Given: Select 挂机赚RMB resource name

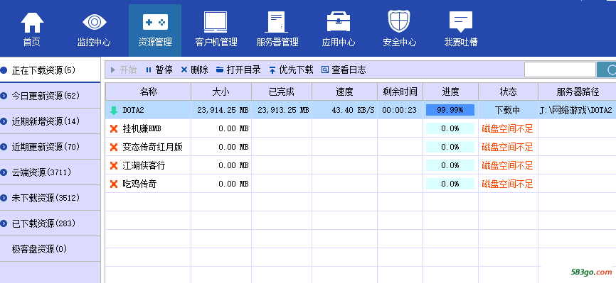Looking at the screenshot, I should pos(142,128).
